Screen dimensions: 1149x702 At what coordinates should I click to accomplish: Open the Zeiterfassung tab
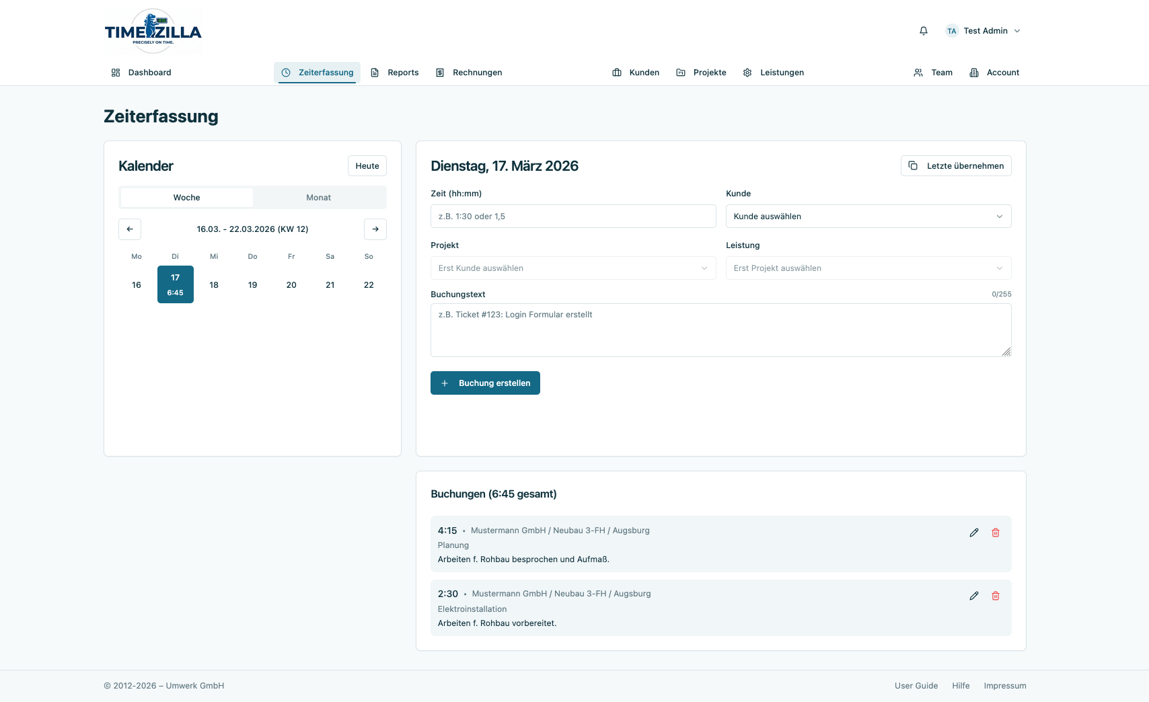(317, 73)
